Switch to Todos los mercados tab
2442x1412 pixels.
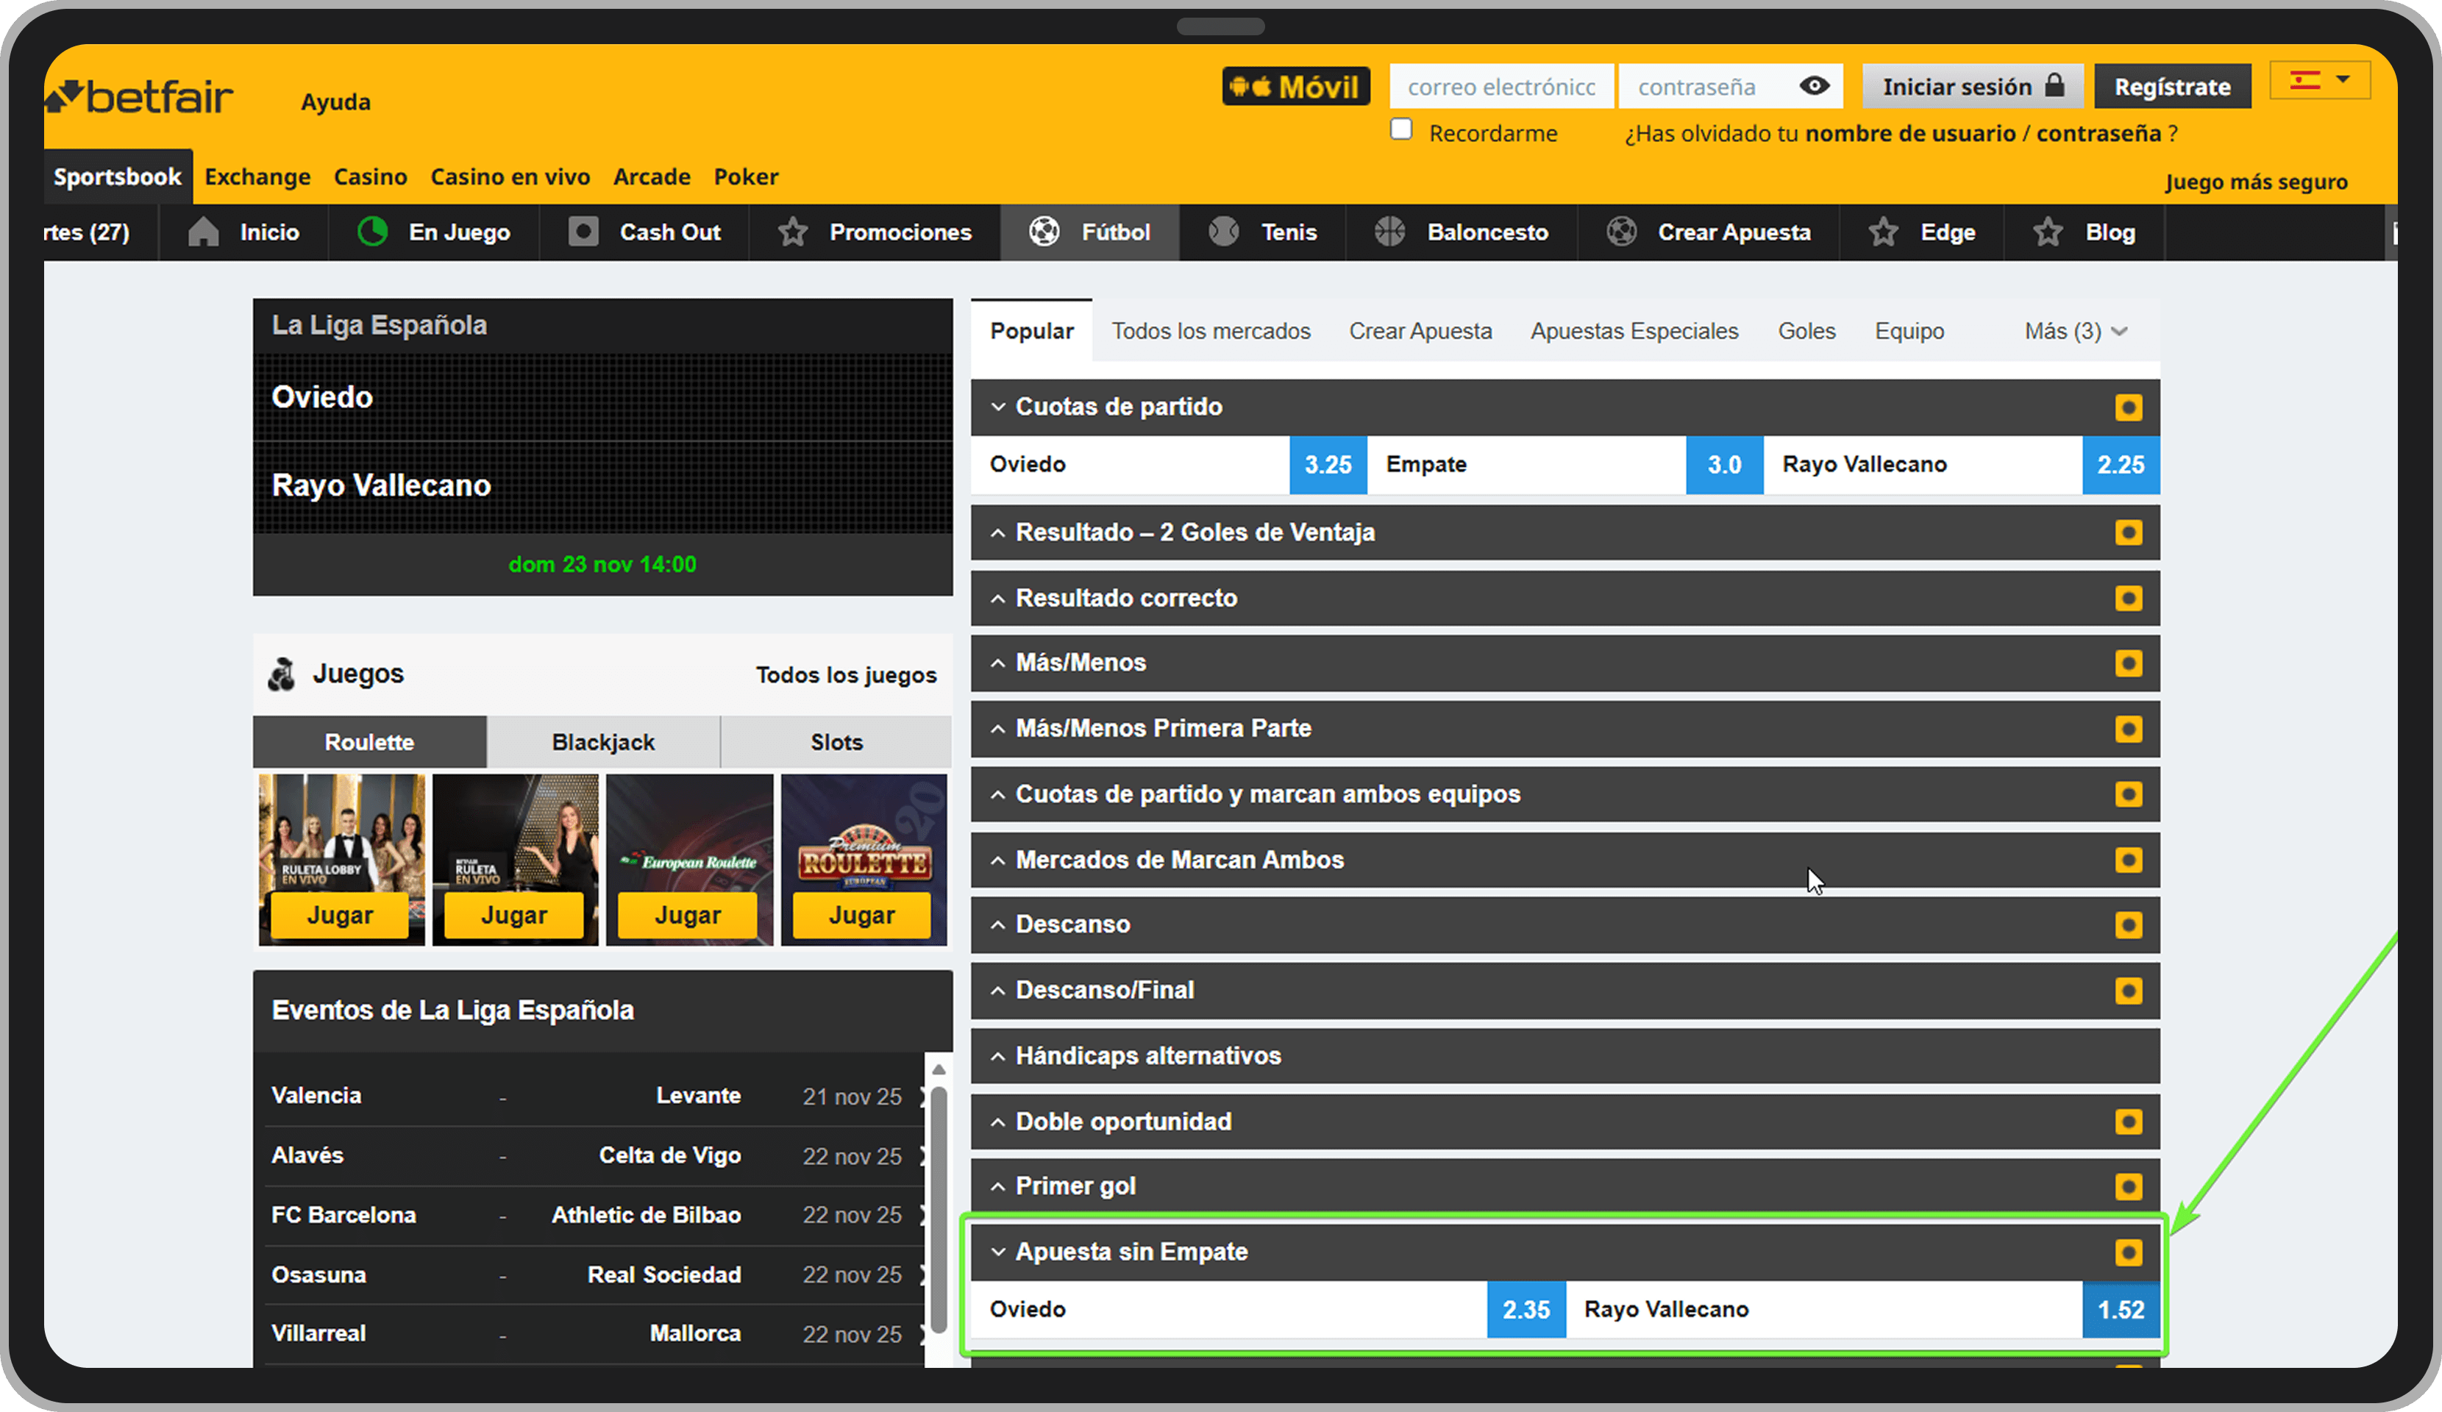1211,332
